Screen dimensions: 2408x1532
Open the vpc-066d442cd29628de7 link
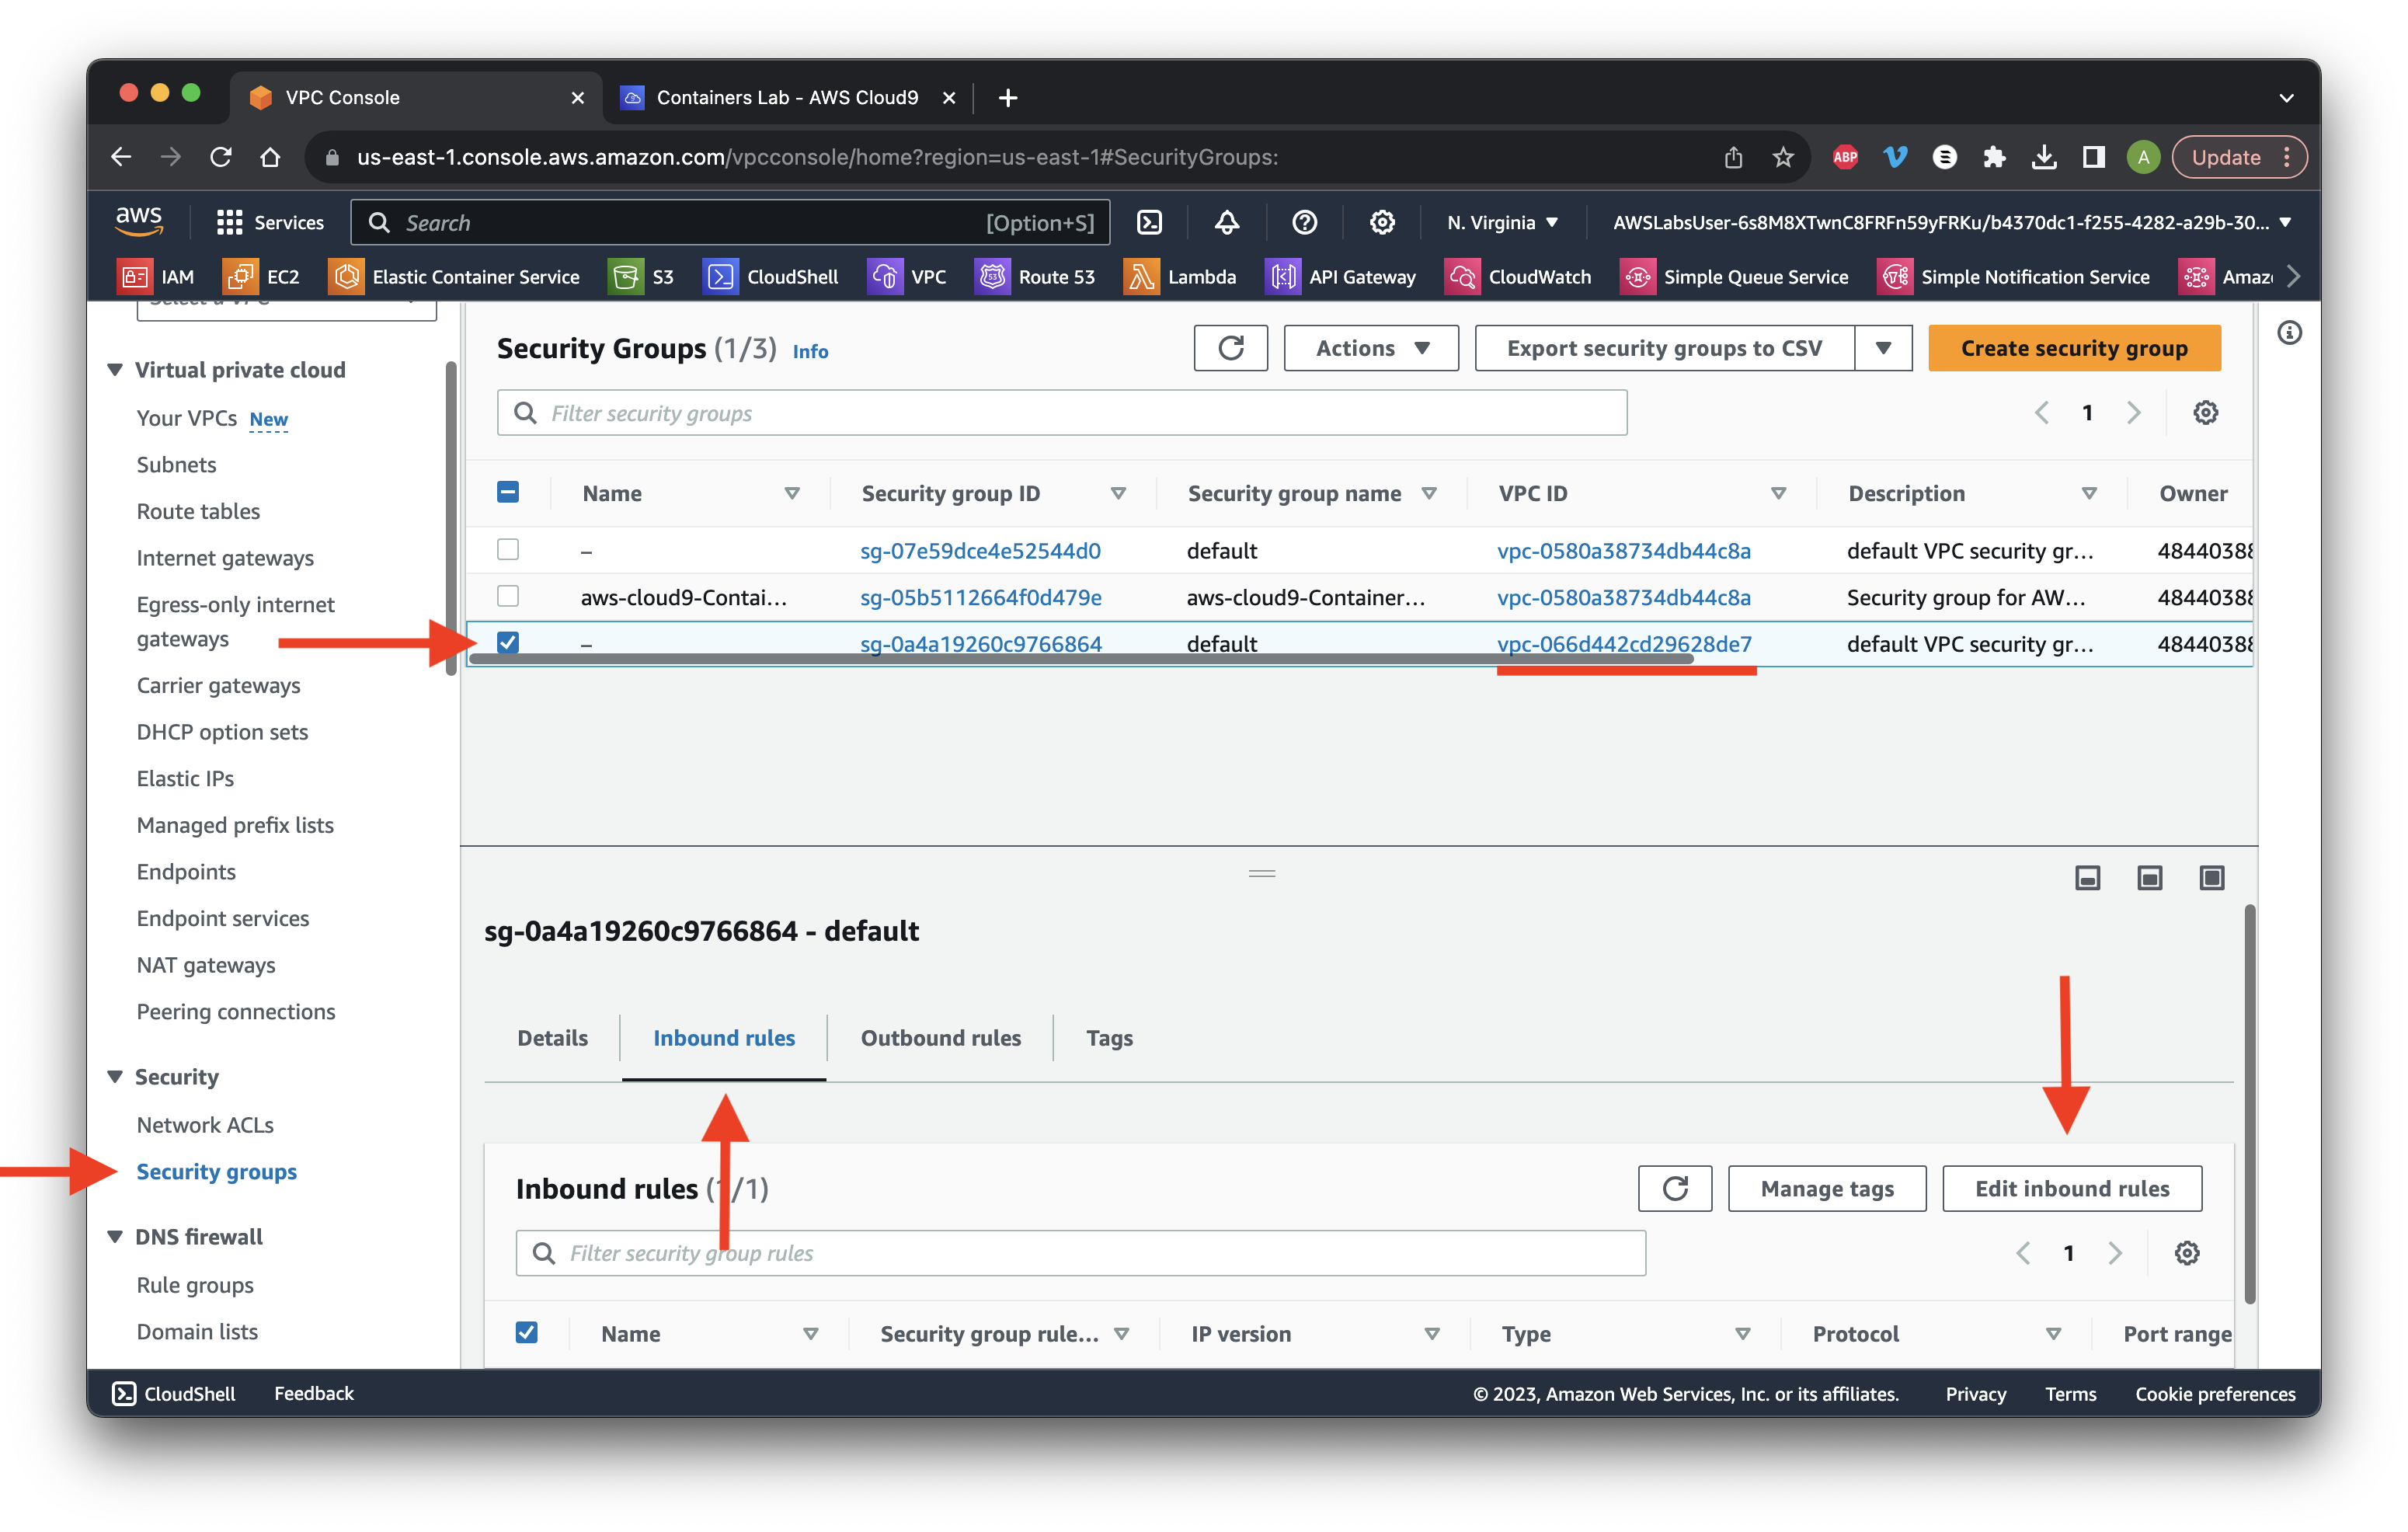tap(1624, 643)
